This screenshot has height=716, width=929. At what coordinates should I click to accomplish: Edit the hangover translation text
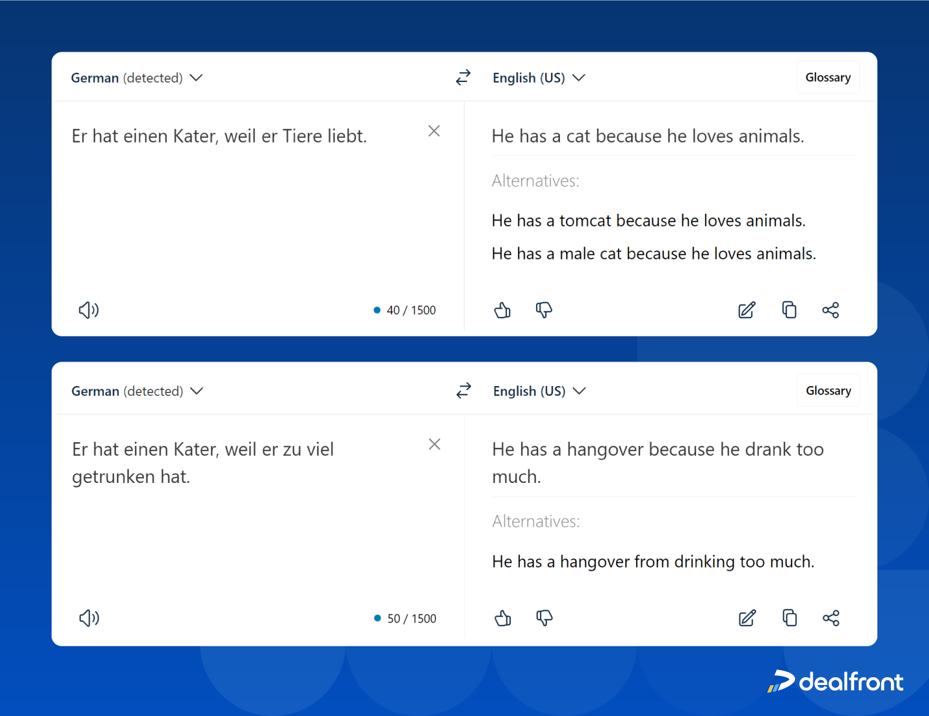pos(746,618)
